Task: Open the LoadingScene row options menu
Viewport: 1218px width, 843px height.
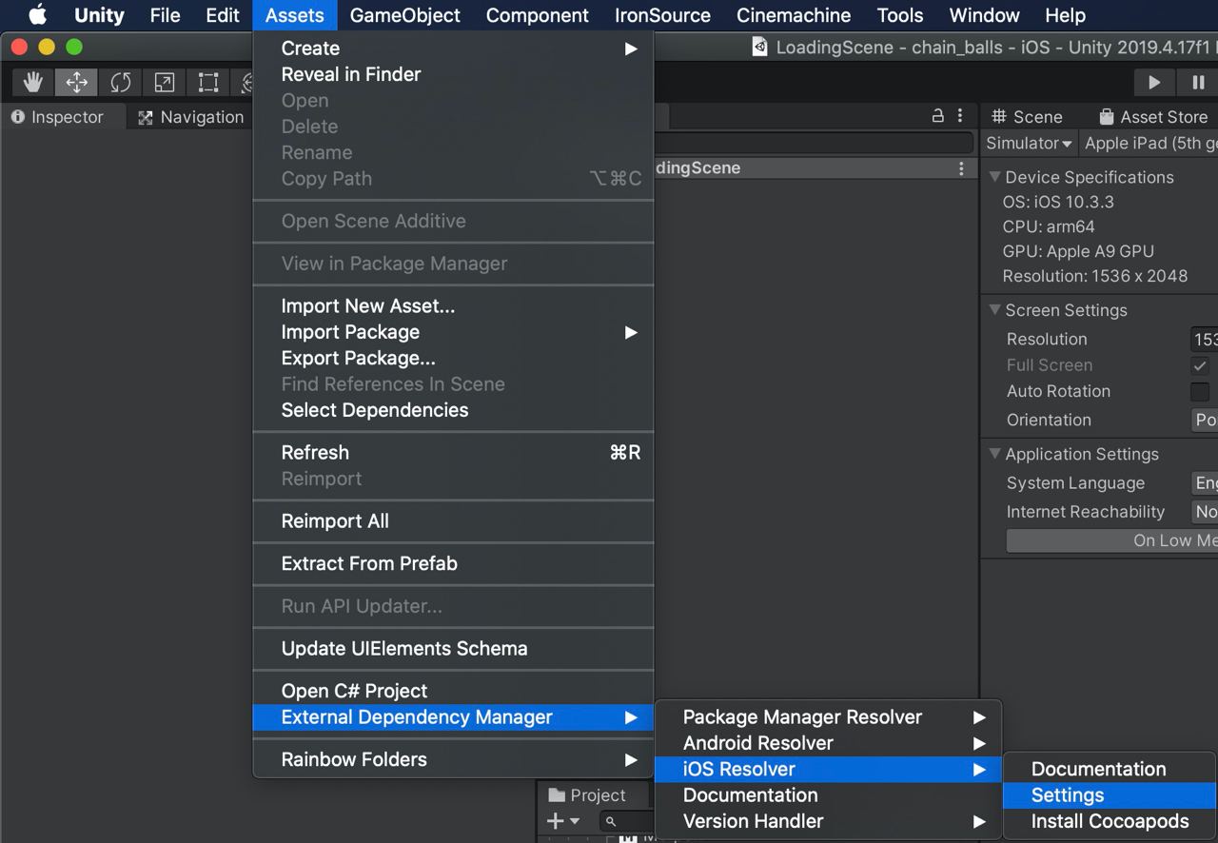Action: coord(961,168)
